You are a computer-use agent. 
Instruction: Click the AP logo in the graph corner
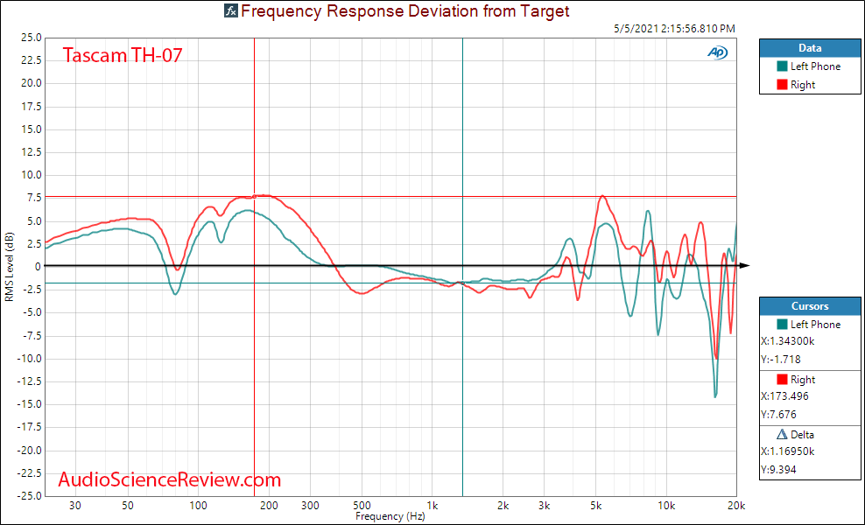coord(718,52)
